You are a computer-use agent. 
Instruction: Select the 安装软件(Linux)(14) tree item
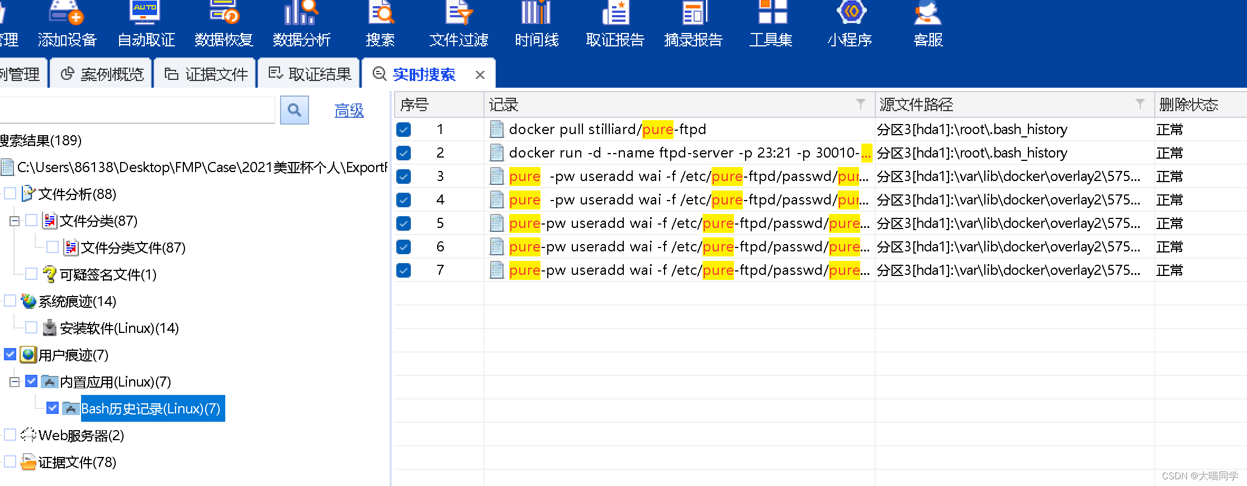pos(119,328)
